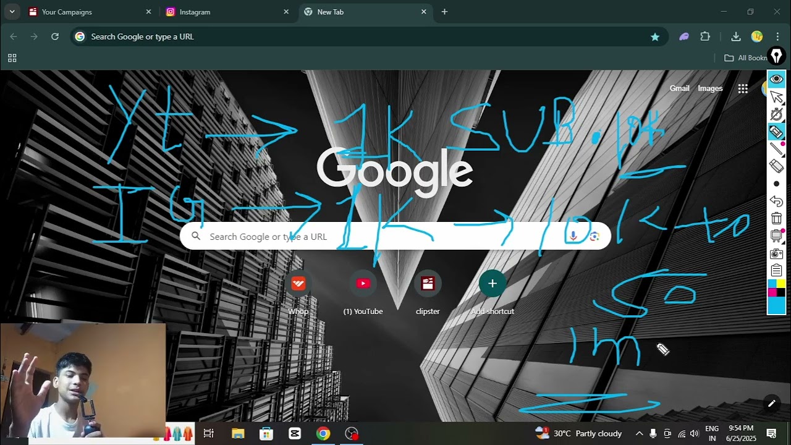791x445 pixels.
Task: Open the Extensions puzzle menu
Action: [x=705, y=36]
